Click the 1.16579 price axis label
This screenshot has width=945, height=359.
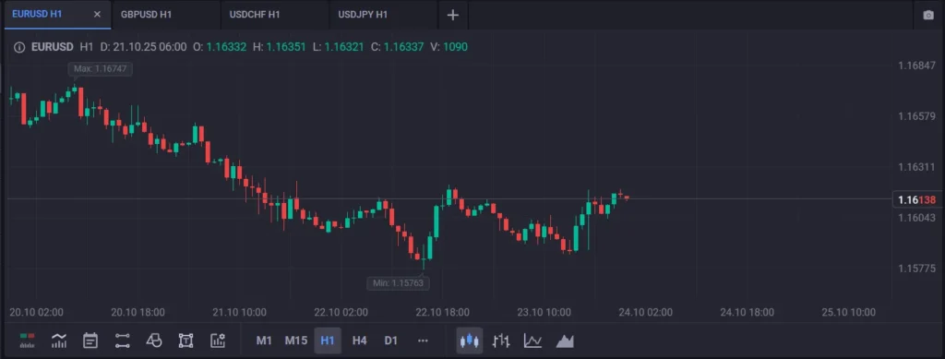[x=916, y=115]
